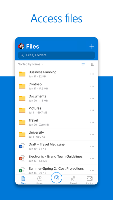Click the search magnifier icon
Viewport: 113px width, 200px height.
(x=22, y=55)
